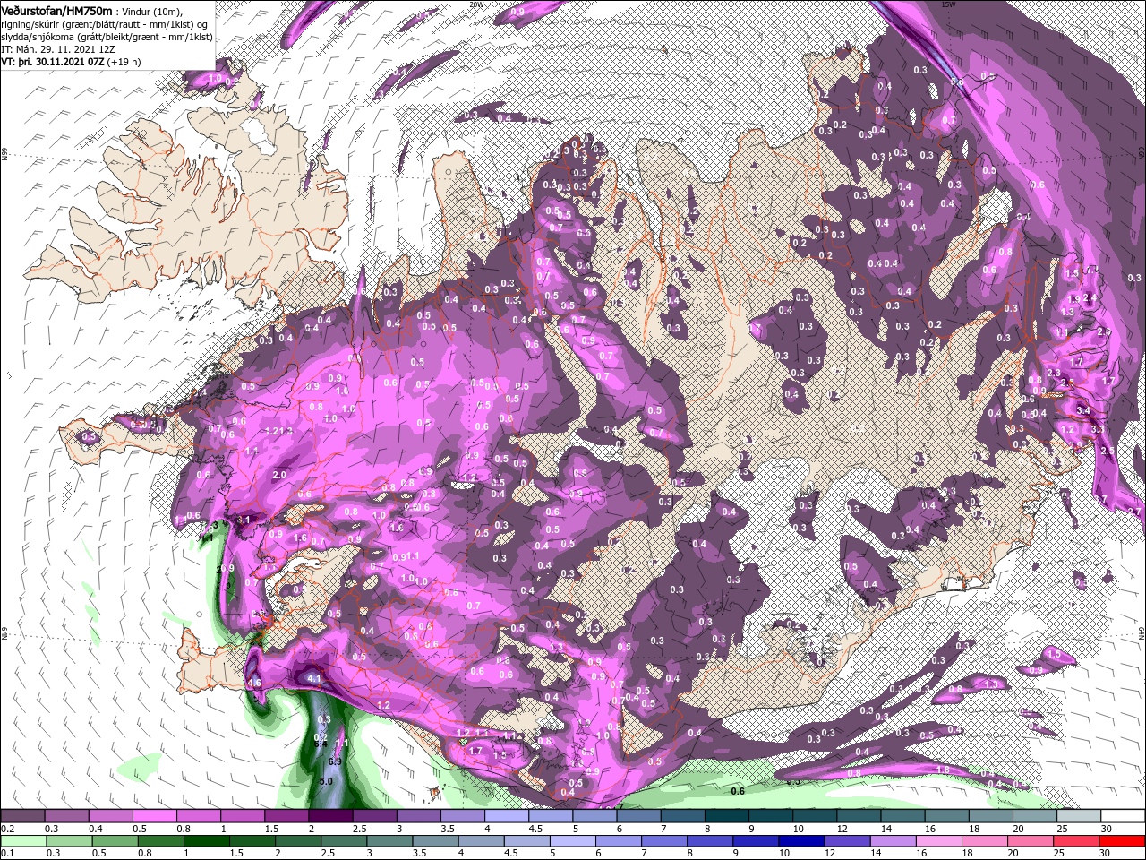Click the 'slydda/snjókoma' description line
This screenshot has width=1146, height=860.
point(106,36)
